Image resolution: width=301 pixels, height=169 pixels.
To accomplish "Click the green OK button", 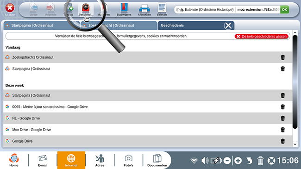I will click(x=284, y=10).
